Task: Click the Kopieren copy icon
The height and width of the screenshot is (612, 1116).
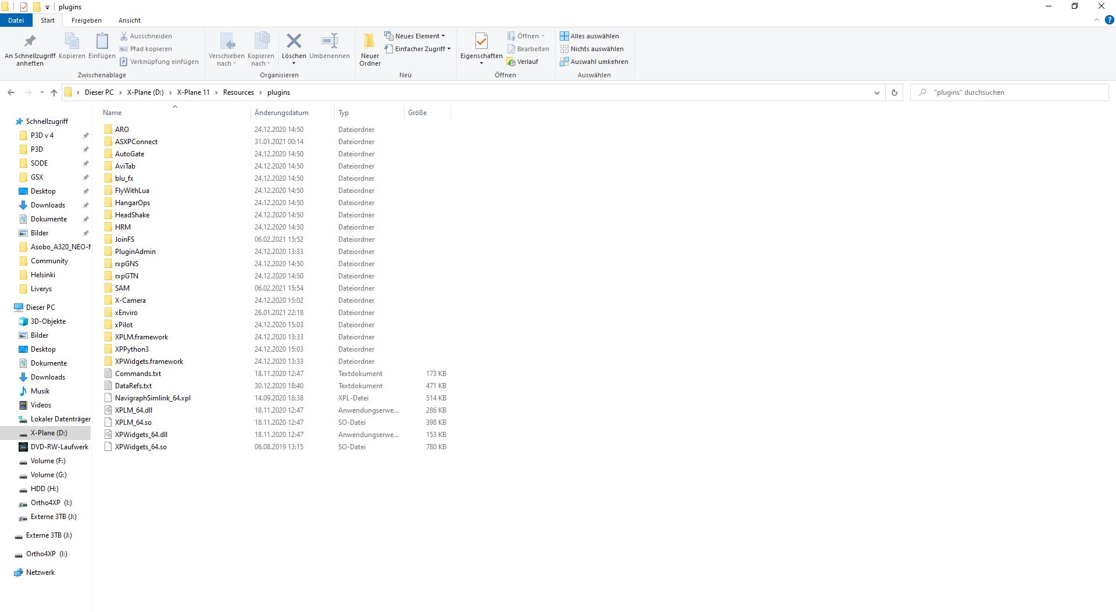Action: (x=72, y=42)
